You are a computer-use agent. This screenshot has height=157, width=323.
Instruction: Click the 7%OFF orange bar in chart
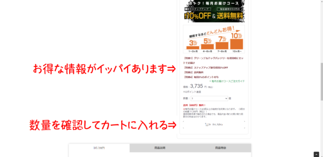coord(222,45)
